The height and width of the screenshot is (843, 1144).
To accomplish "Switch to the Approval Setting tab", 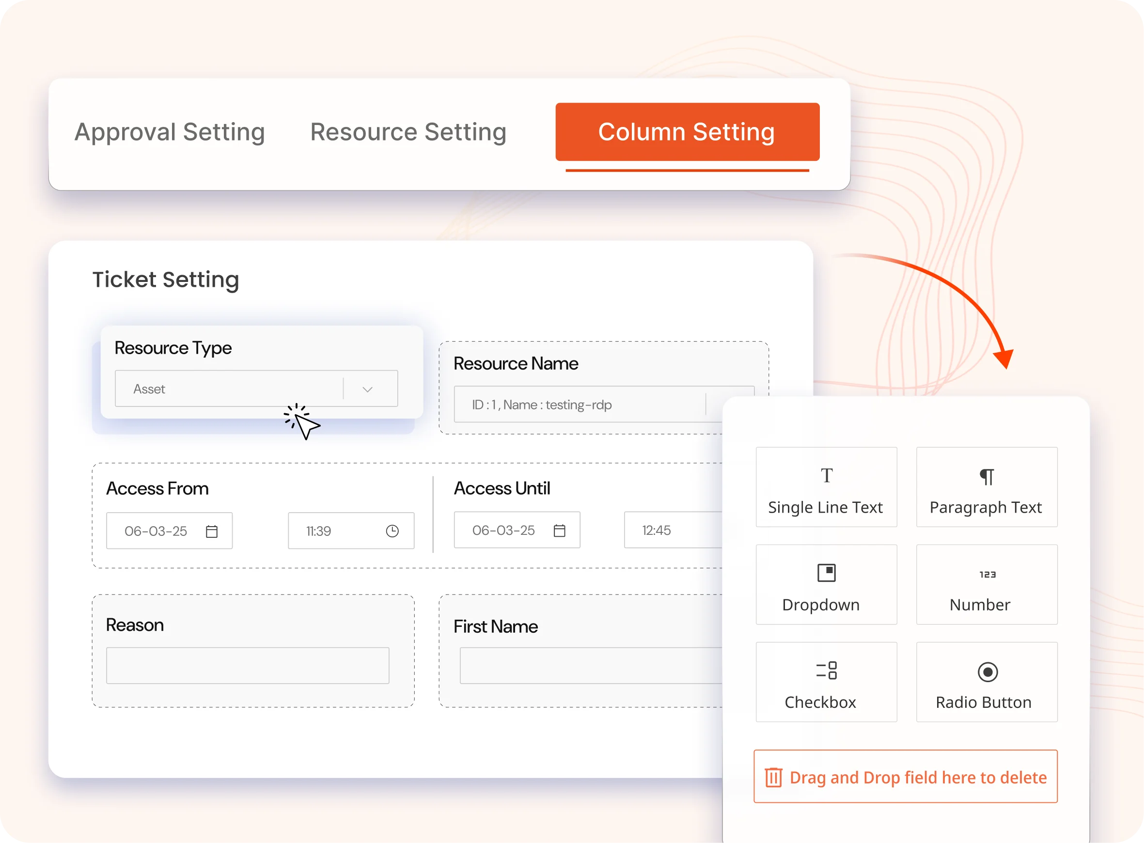I will (x=170, y=132).
